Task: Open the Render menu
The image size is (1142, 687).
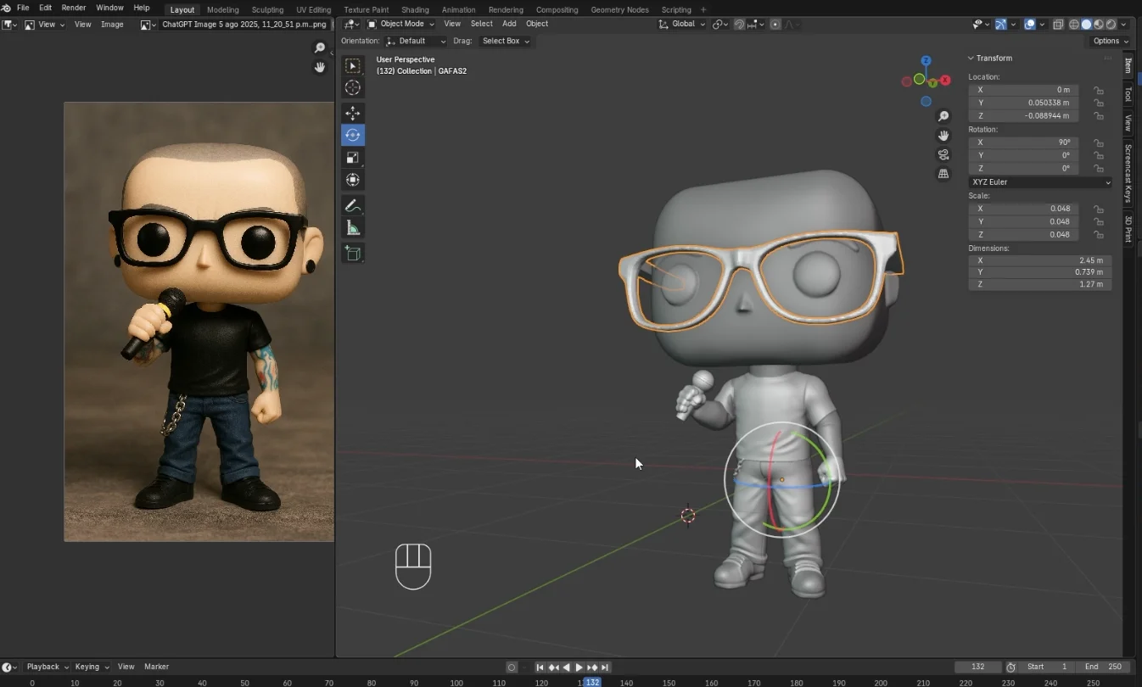Action: pos(74,8)
